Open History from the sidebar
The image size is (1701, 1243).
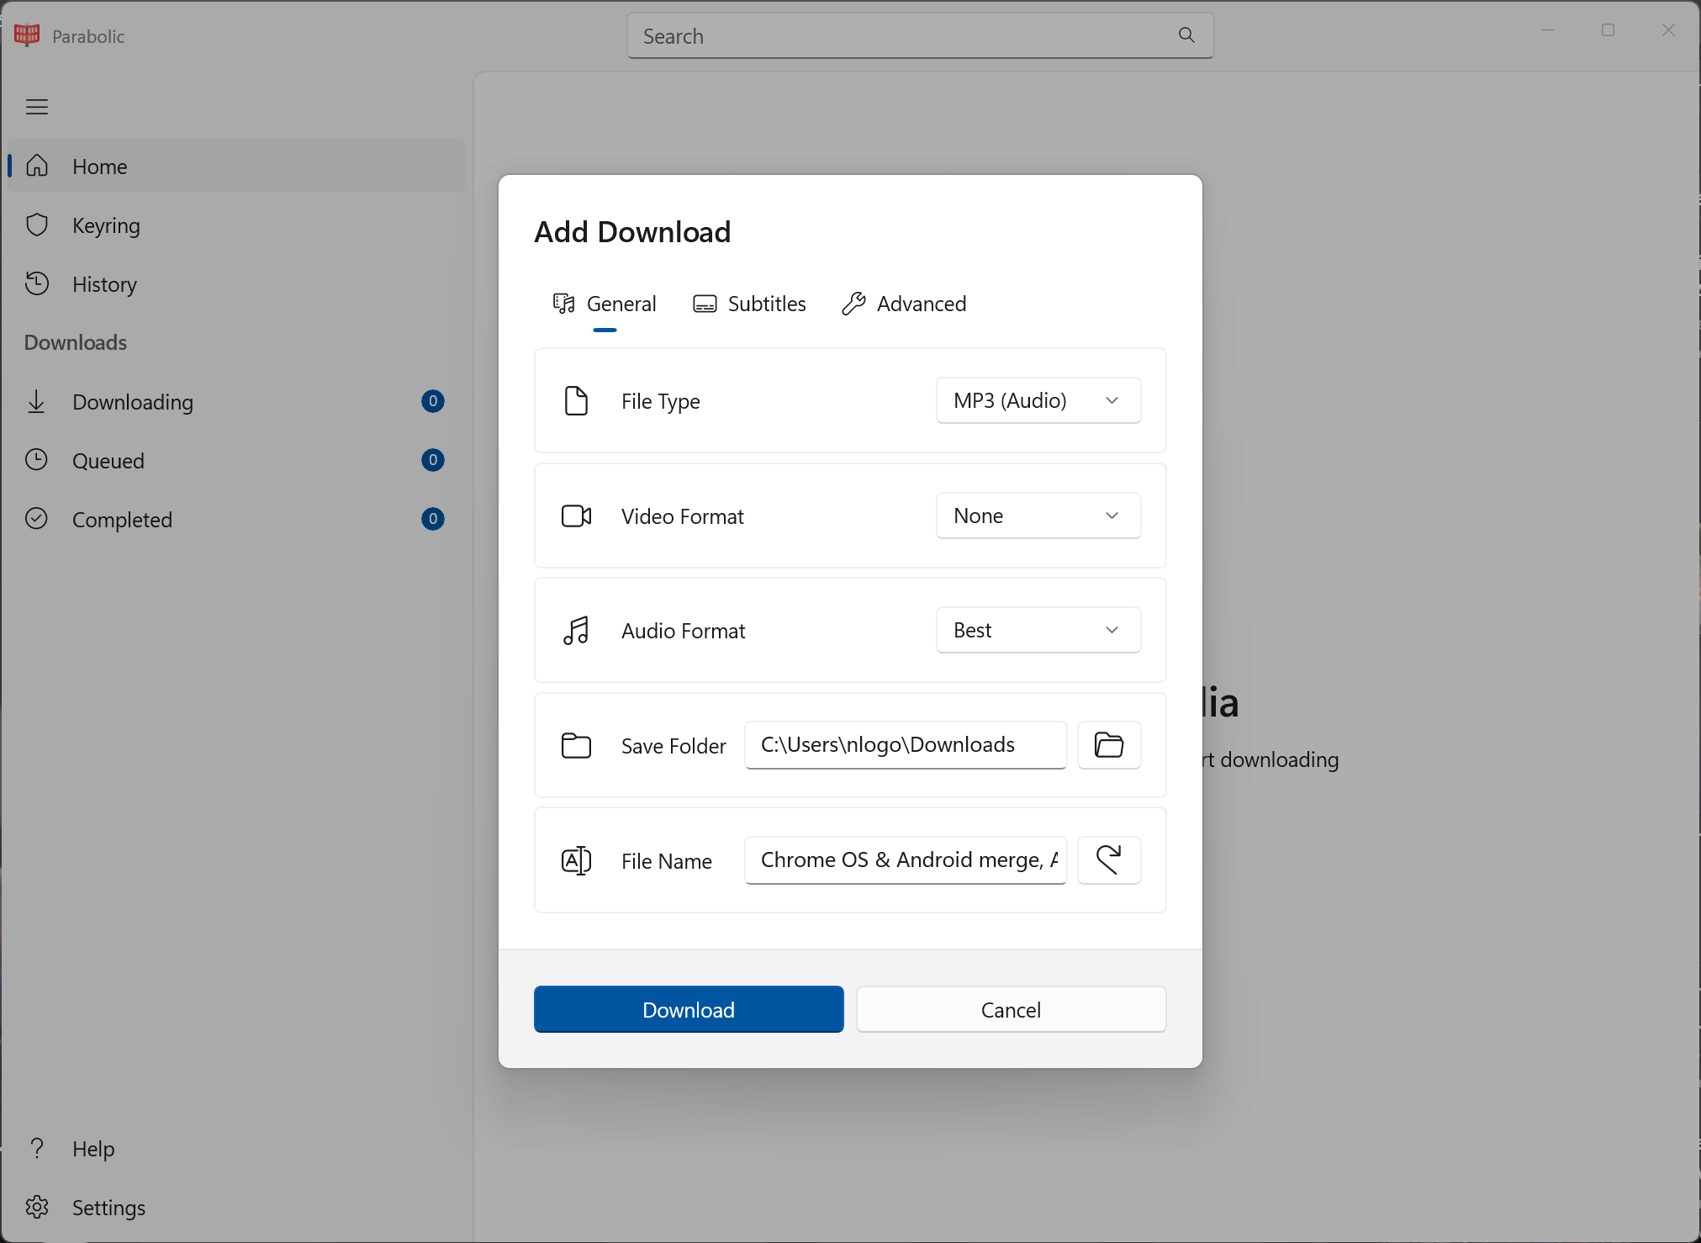click(x=104, y=284)
